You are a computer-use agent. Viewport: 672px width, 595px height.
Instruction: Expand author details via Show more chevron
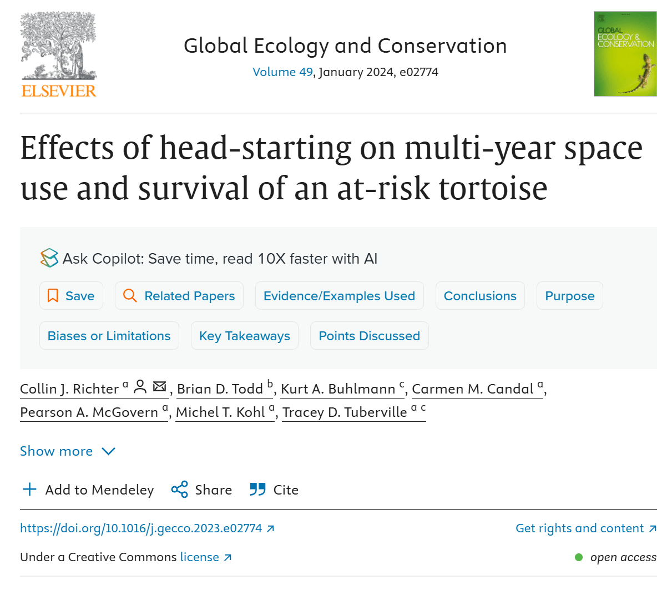click(109, 451)
